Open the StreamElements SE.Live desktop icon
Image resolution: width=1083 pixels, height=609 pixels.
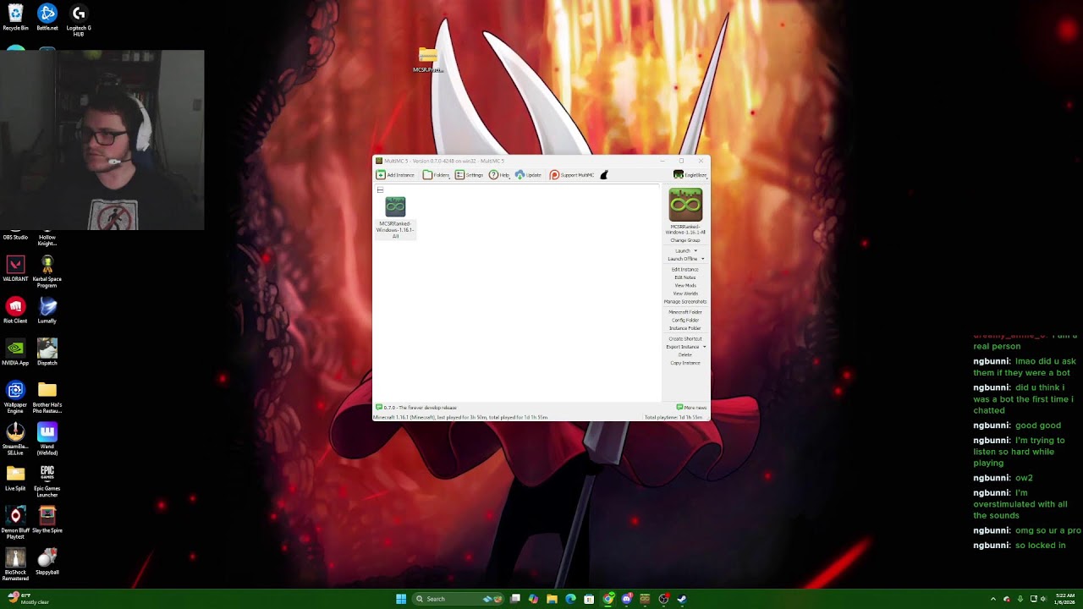(15, 439)
